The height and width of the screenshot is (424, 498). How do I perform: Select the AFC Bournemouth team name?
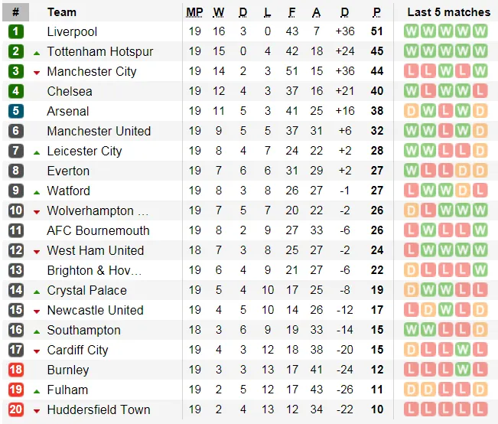(98, 230)
